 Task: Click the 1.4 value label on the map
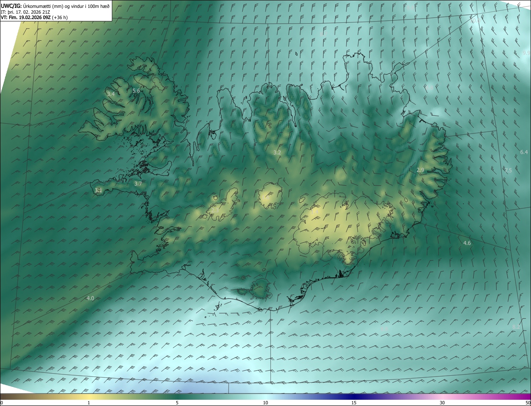pyautogui.click(x=314, y=212)
